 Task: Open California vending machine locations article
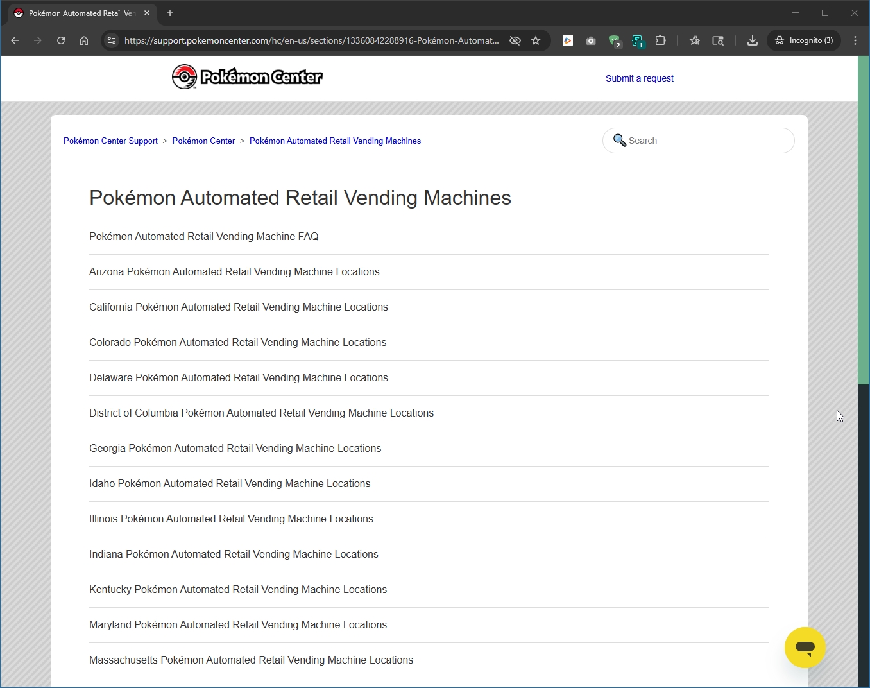pyautogui.click(x=239, y=307)
